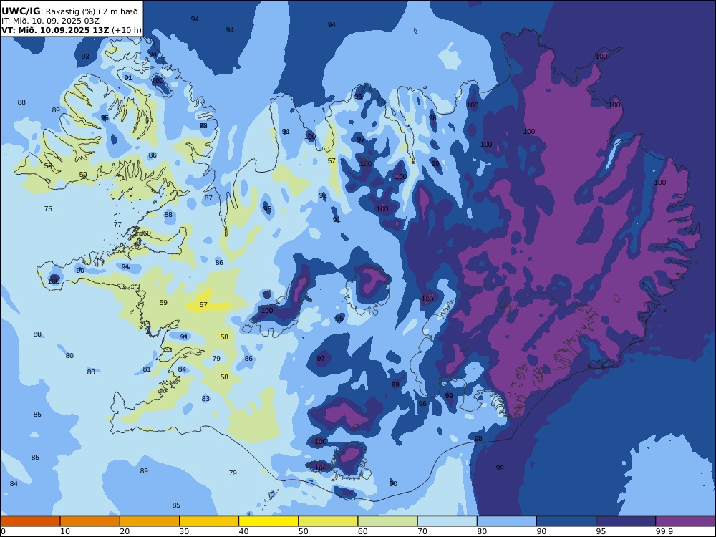Viewport: 716px width, 537px height.
Task: Click the valid time line 'VT: Mið. 10.09.2025 13Z'
Action: click(x=55, y=30)
